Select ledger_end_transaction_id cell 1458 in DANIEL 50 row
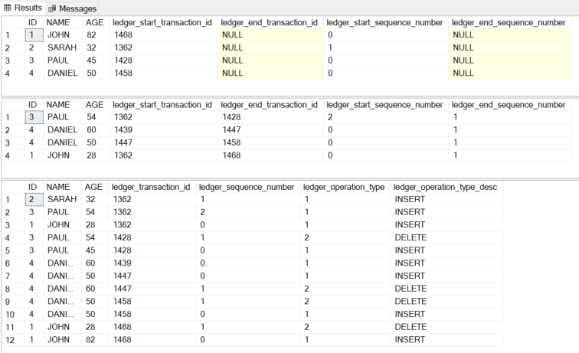 coord(270,142)
